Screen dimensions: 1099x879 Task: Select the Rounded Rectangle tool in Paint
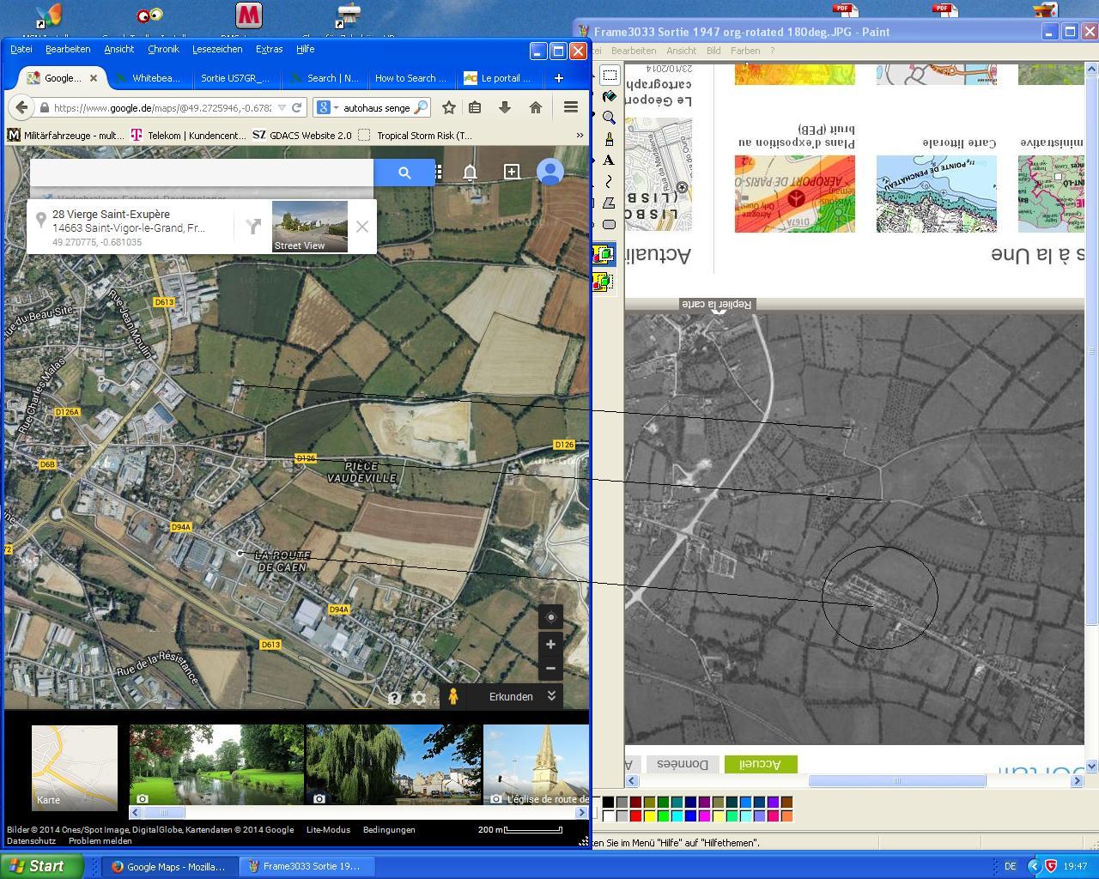[x=610, y=225]
